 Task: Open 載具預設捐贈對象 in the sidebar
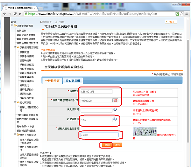[26, 131]
